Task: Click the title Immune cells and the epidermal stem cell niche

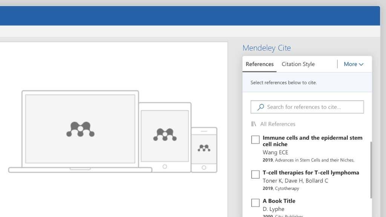Action: (312, 141)
